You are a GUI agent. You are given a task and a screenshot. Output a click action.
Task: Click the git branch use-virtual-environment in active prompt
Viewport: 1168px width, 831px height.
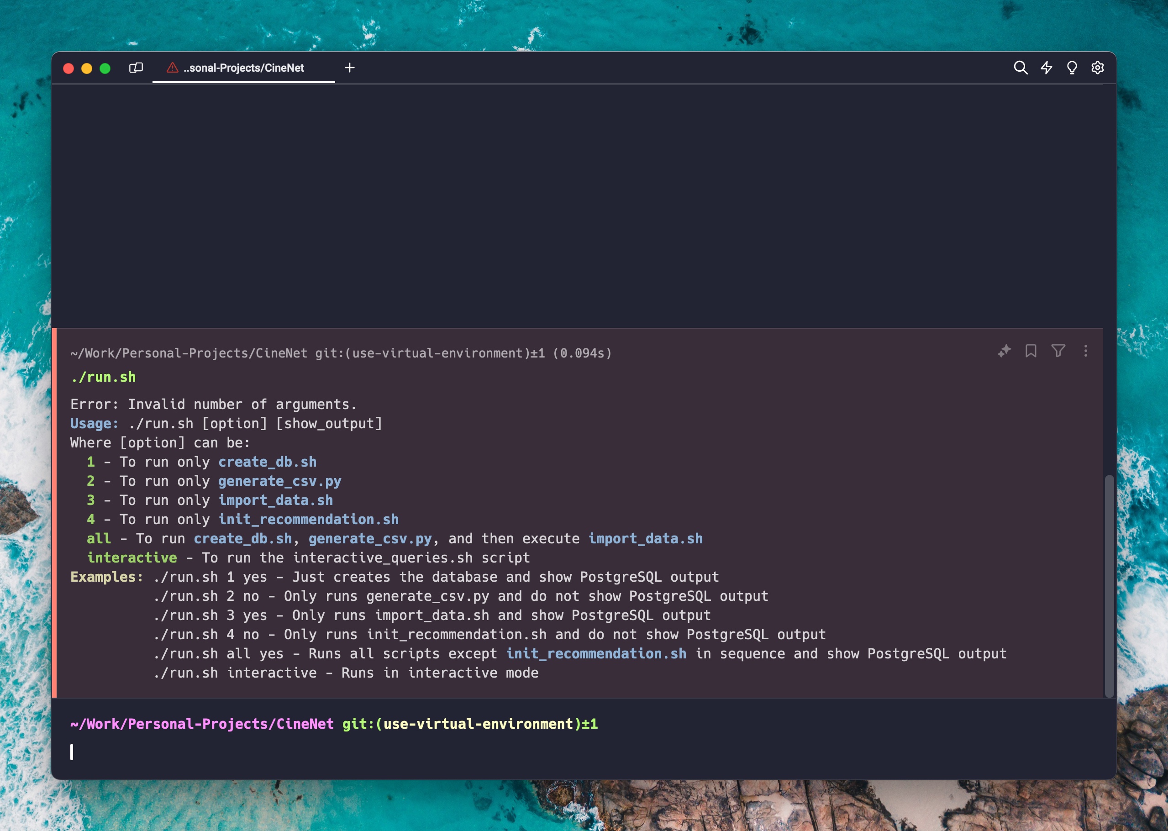pyautogui.click(x=478, y=724)
